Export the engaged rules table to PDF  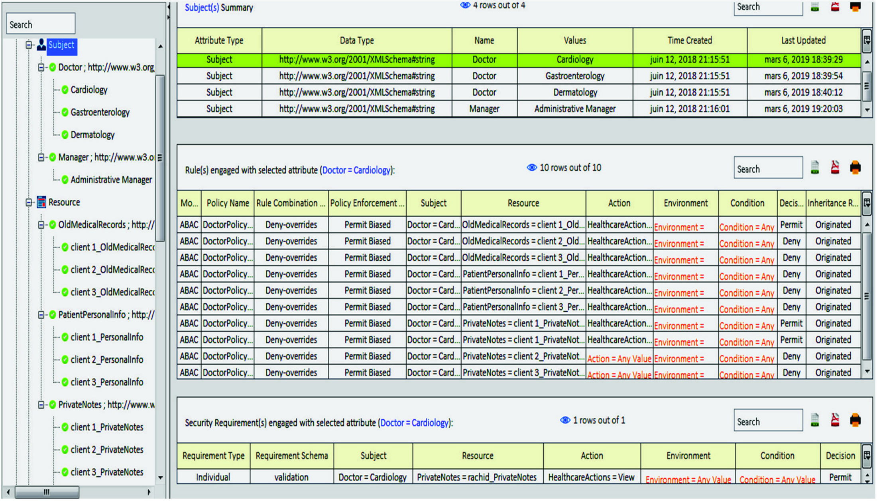835,168
